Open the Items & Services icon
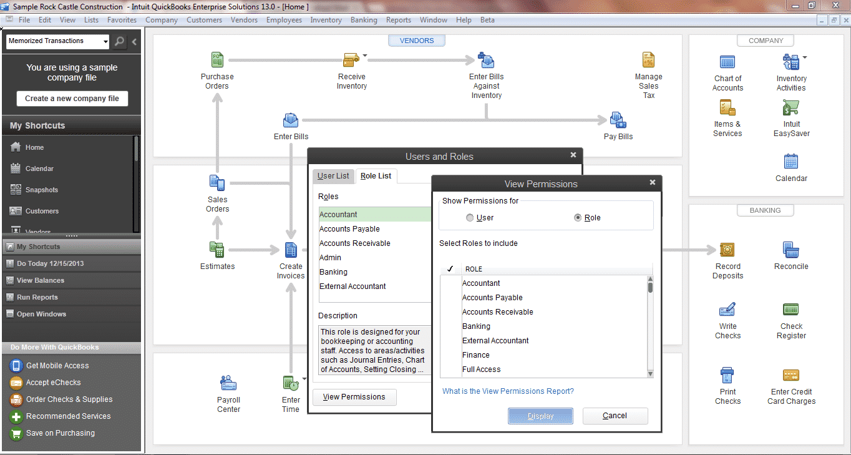 point(727,107)
